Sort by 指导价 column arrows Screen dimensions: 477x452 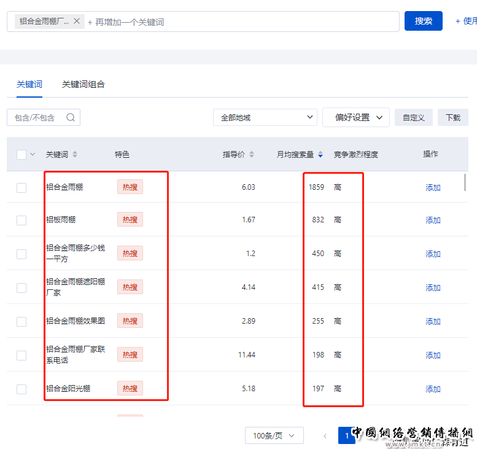point(252,155)
